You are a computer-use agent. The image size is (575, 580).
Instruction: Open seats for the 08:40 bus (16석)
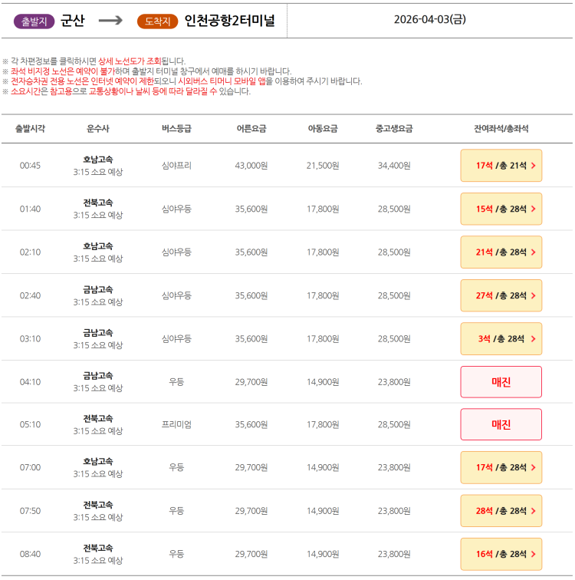(501, 554)
